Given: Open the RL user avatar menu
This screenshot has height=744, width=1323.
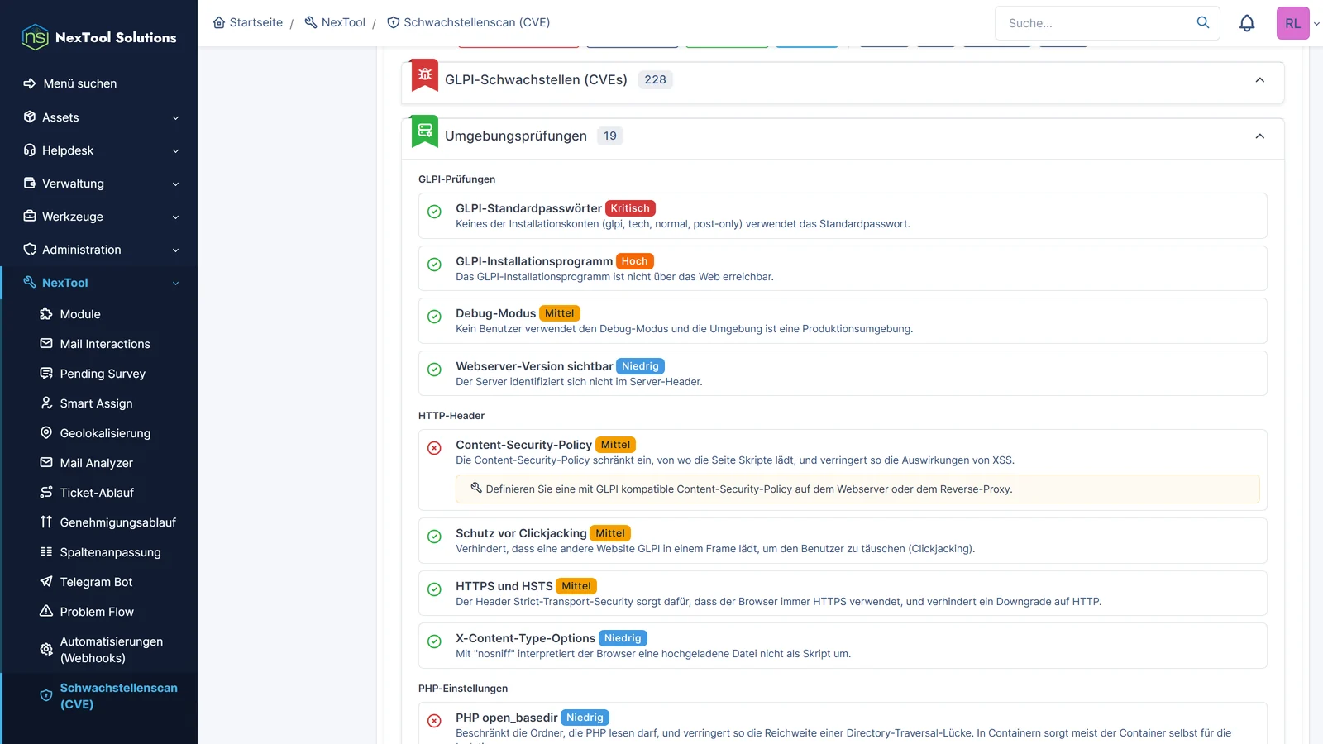Looking at the screenshot, I should (1293, 23).
